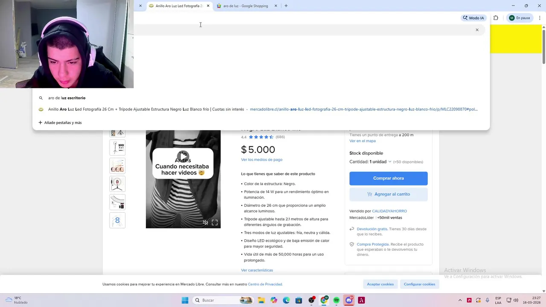Close the Google Shopping tab
The width and height of the screenshot is (546, 307).
pyautogui.click(x=276, y=6)
